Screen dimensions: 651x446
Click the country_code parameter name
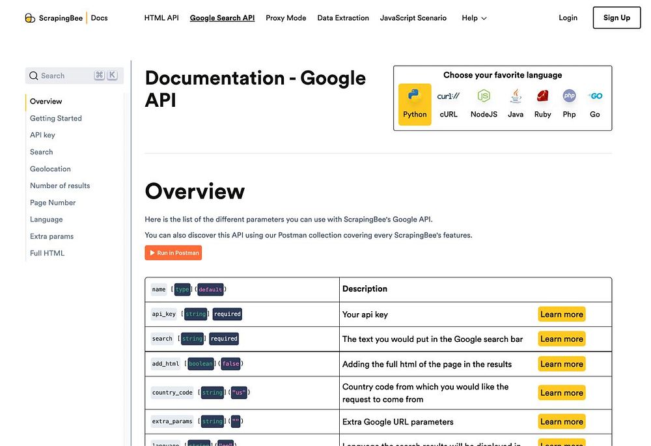pos(173,393)
